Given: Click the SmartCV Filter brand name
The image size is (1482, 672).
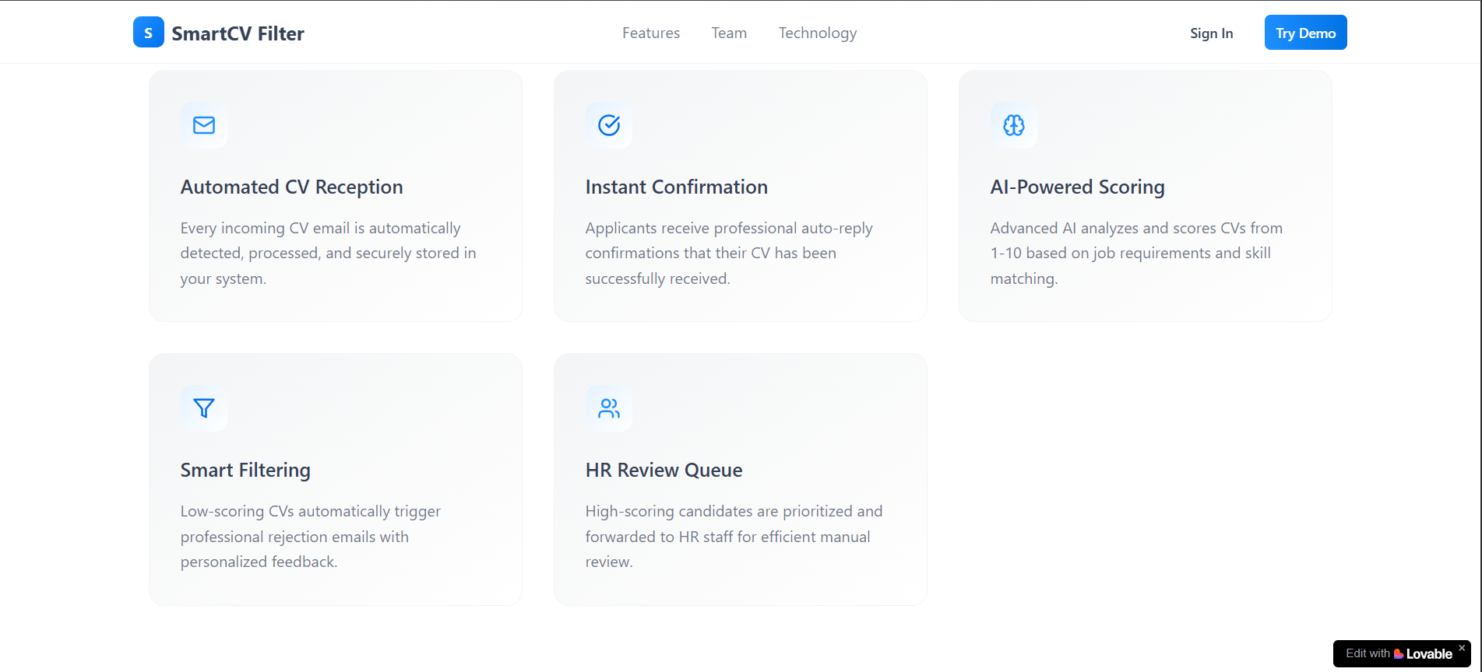Looking at the screenshot, I should (238, 33).
